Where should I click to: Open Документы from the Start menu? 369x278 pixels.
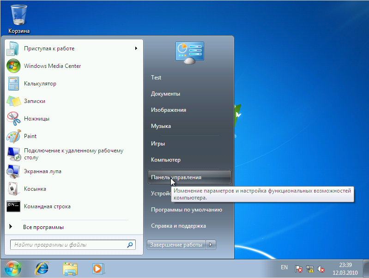(165, 94)
